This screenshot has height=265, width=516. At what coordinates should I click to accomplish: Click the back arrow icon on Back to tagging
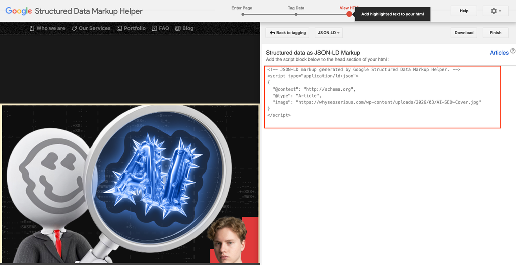pyautogui.click(x=272, y=33)
